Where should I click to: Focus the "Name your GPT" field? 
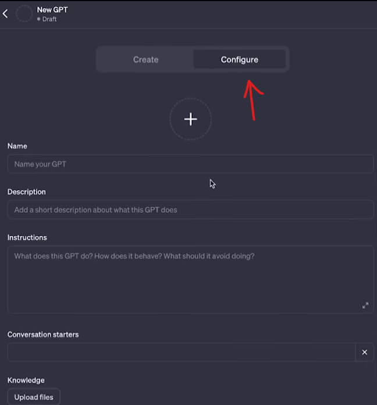click(x=190, y=164)
